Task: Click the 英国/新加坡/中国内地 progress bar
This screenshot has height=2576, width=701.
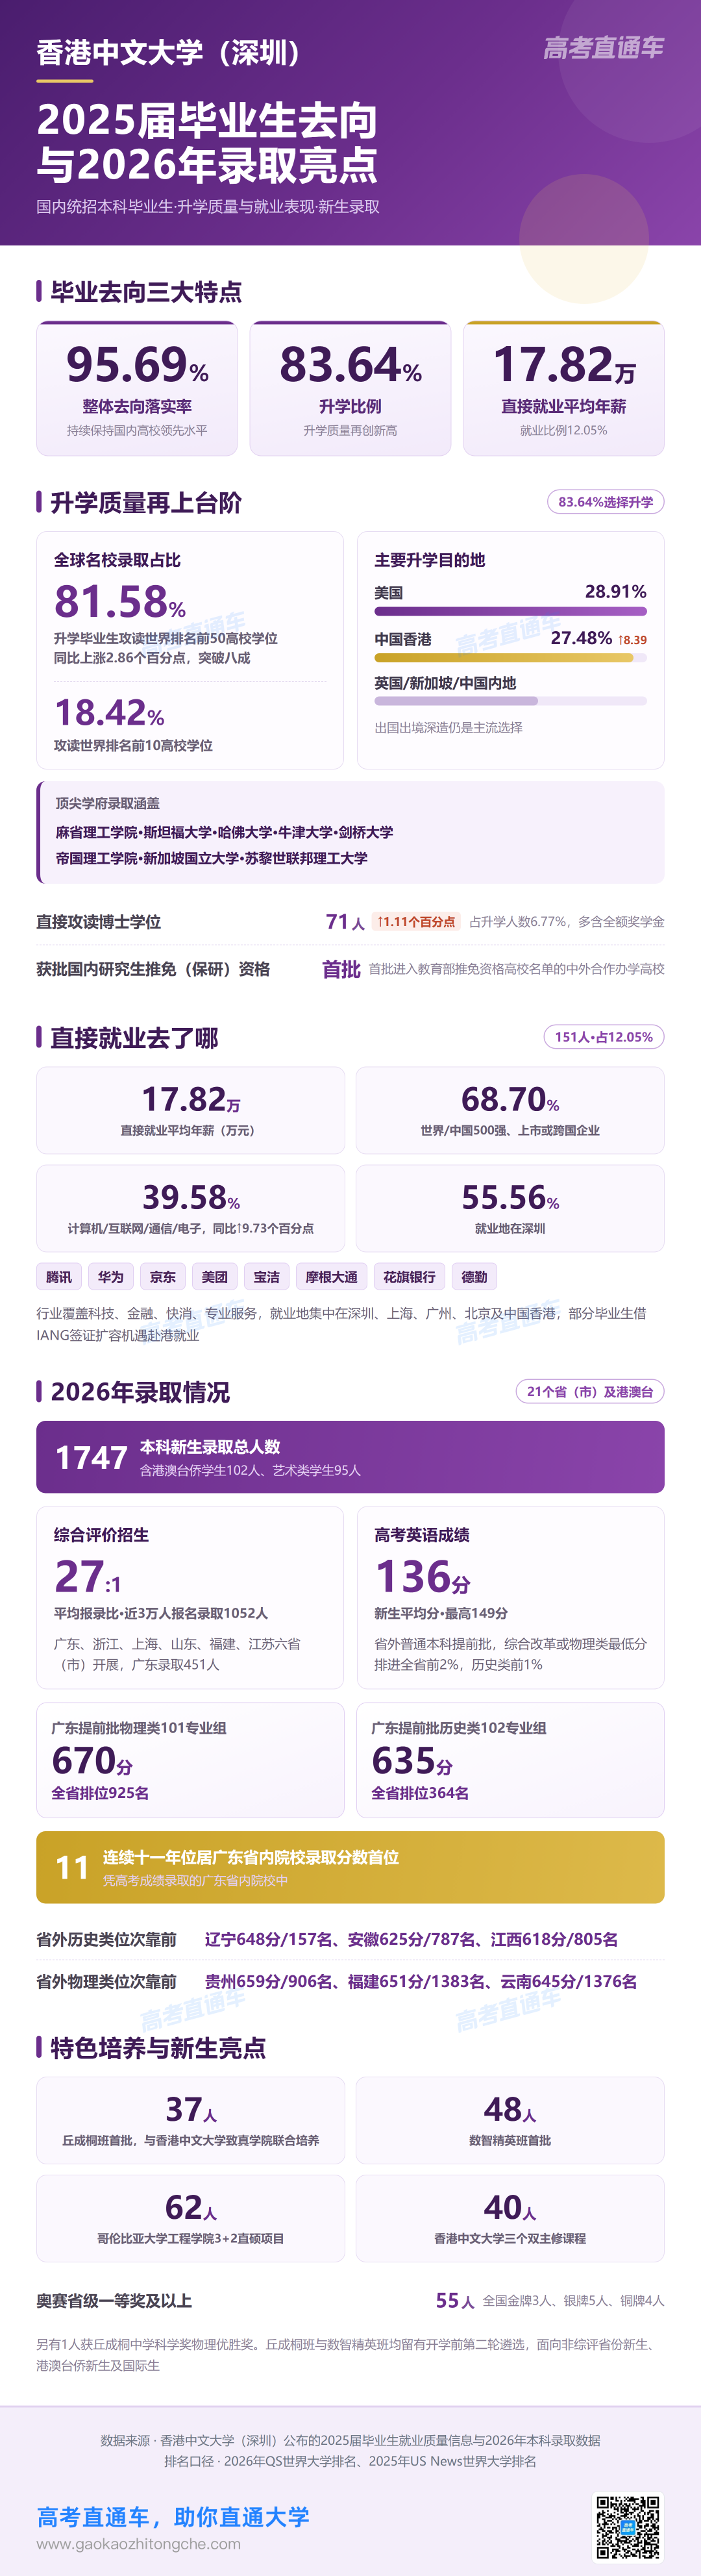Action: click(x=510, y=701)
